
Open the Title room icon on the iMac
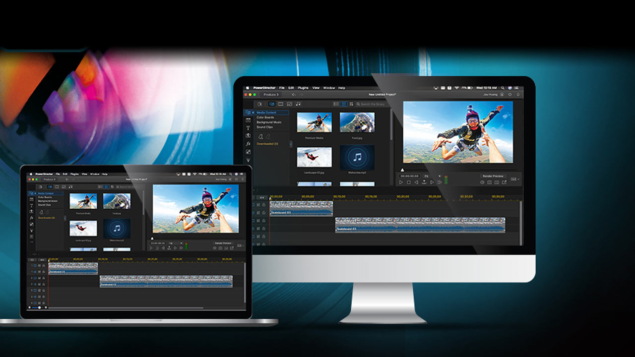248,128
